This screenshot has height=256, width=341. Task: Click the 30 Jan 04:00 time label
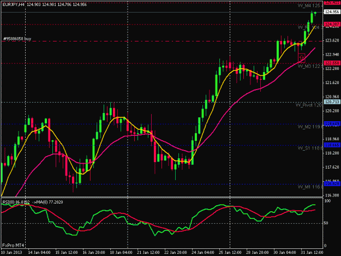coord(285,252)
